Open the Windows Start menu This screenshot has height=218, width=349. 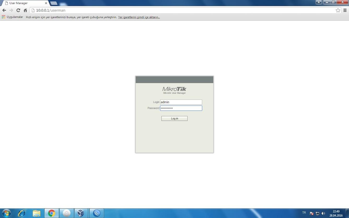point(6,213)
